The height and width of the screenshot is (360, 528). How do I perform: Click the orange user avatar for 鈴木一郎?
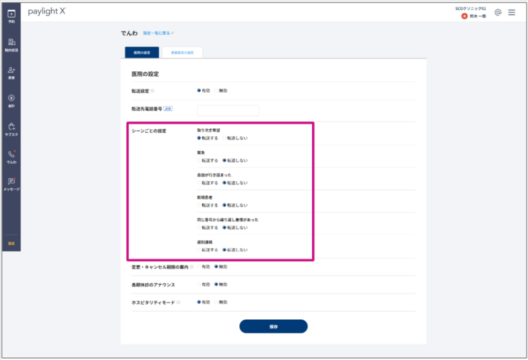click(x=464, y=16)
